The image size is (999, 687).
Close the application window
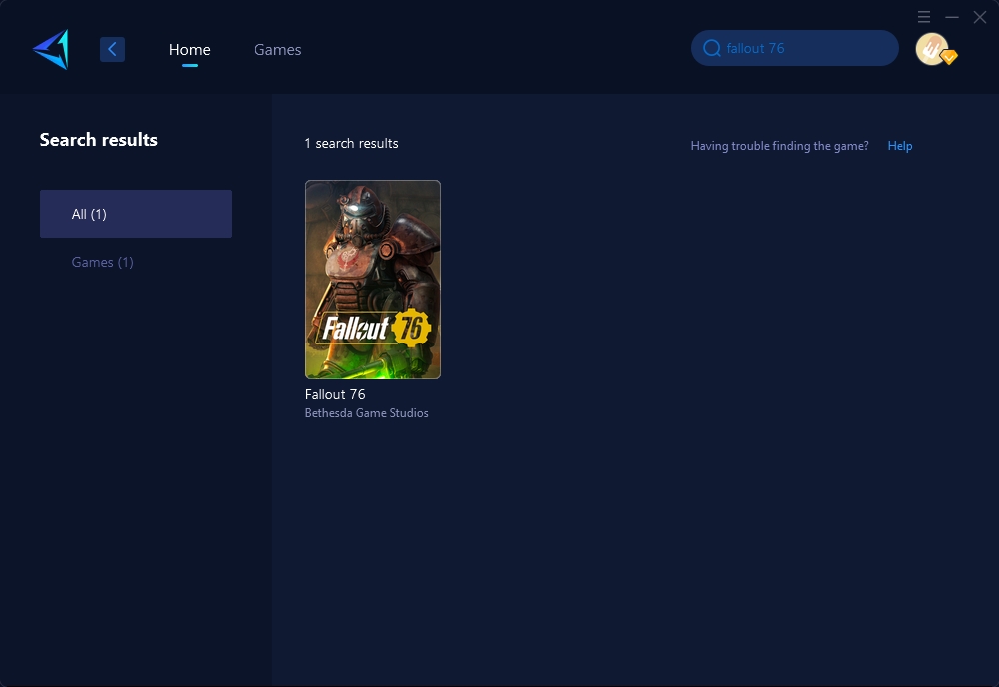point(980,17)
